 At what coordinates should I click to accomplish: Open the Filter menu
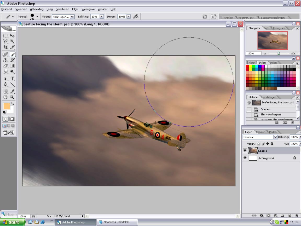[x=75, y=9]
